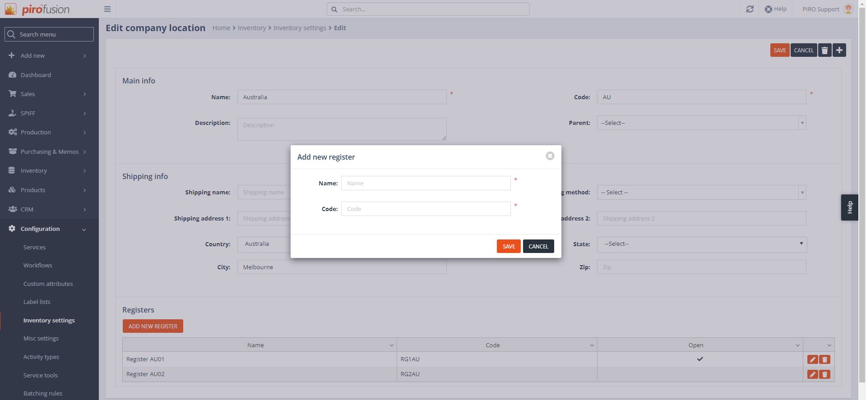Click Inventory settings breadcrumb link
866x400 pixels.
point(300,28)
